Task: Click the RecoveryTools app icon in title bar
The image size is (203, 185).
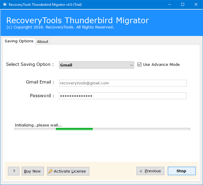Action: 5,5
